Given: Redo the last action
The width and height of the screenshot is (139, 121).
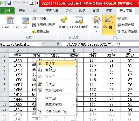Looking at the screenshot, I should pyautogui.click(x=23, y=3).
